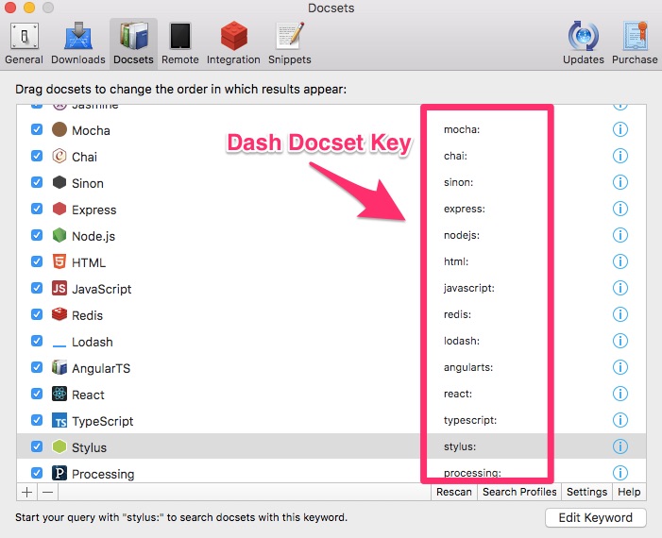Disable the Stylus docset checkbox
Screen dimensions: 662x538
coord(37,446)
